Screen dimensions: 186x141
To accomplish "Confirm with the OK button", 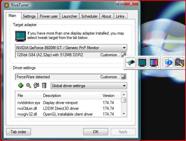I will [96, 132].
